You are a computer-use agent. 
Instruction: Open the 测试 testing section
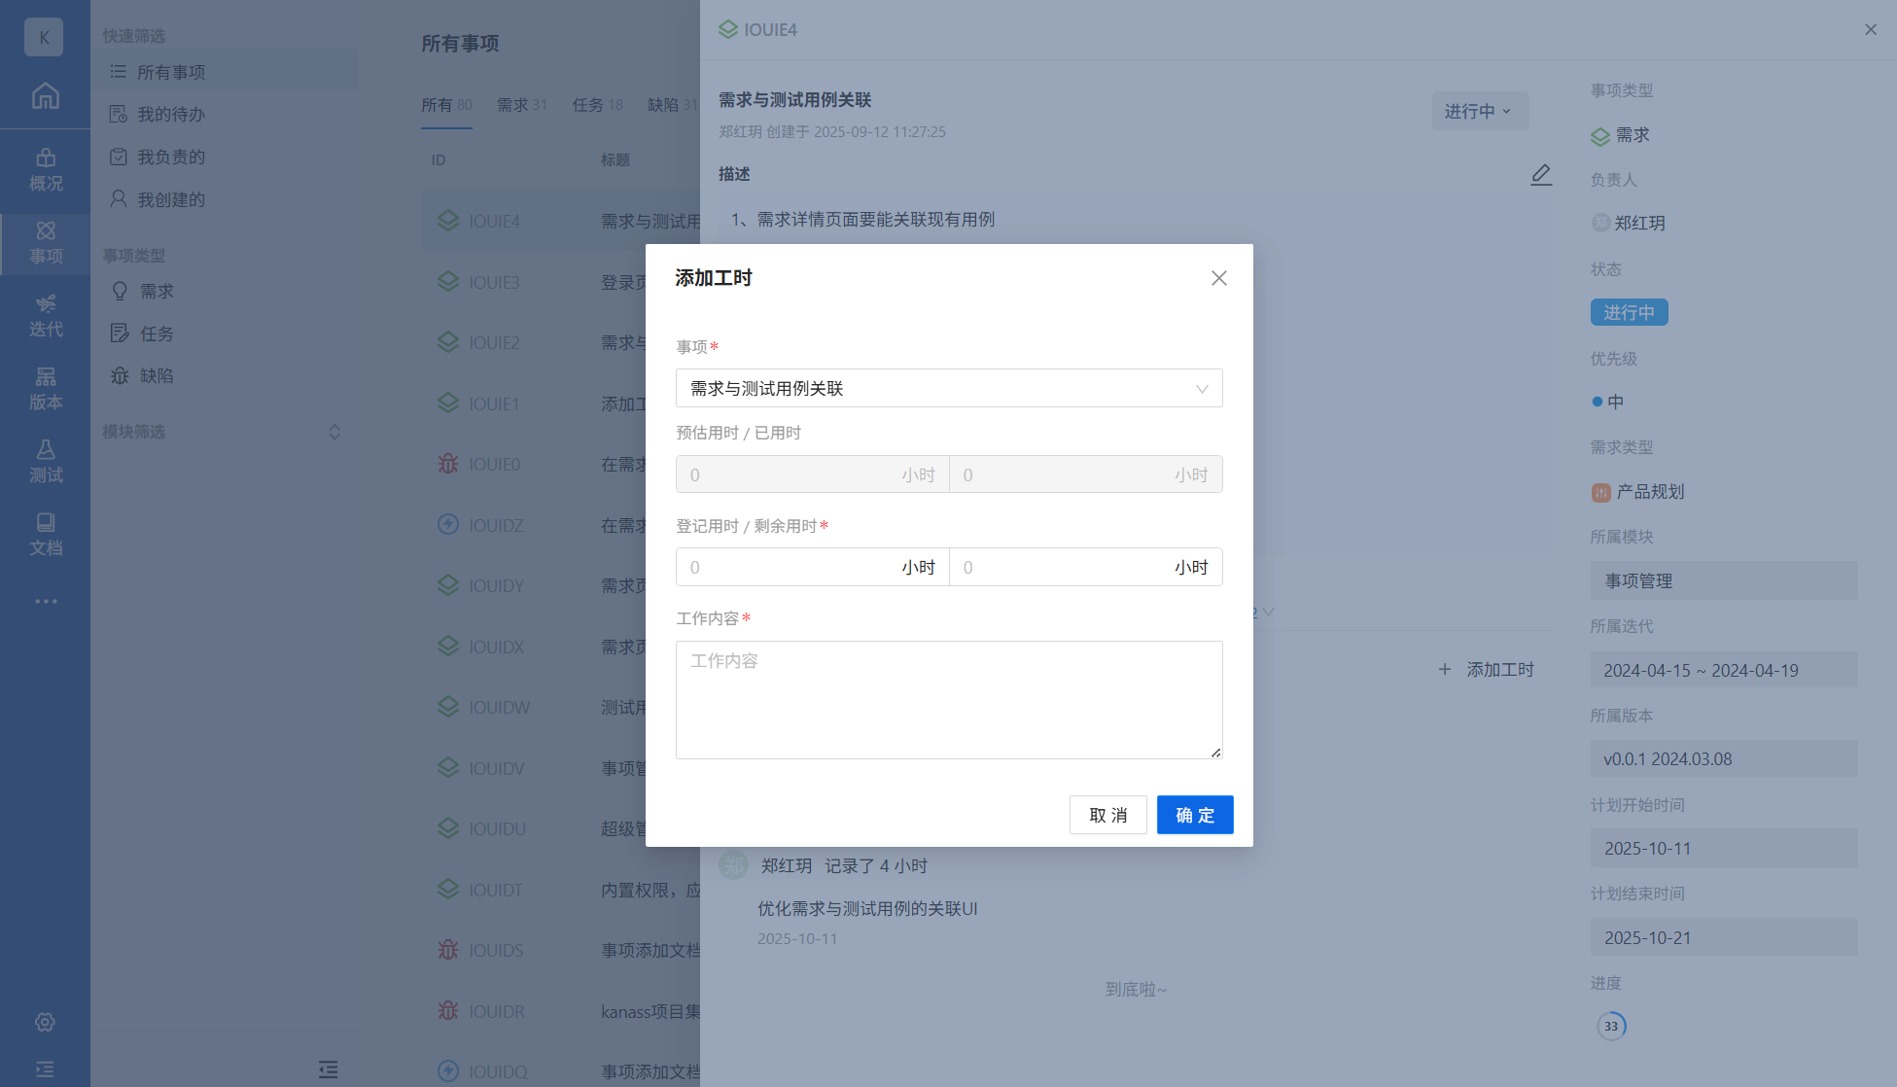coord(45,462)
